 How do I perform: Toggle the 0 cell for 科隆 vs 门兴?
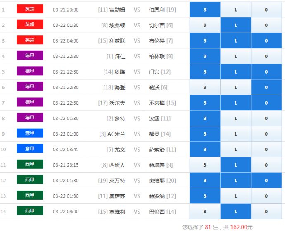[x=266, y=72]
